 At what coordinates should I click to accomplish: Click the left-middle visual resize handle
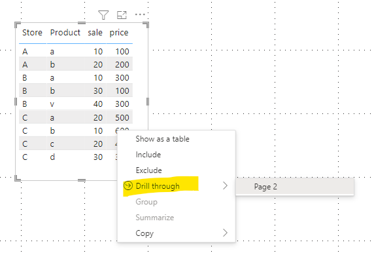tap(16, 102)
